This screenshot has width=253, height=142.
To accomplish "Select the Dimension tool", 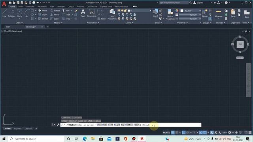I will click(91, 13).
